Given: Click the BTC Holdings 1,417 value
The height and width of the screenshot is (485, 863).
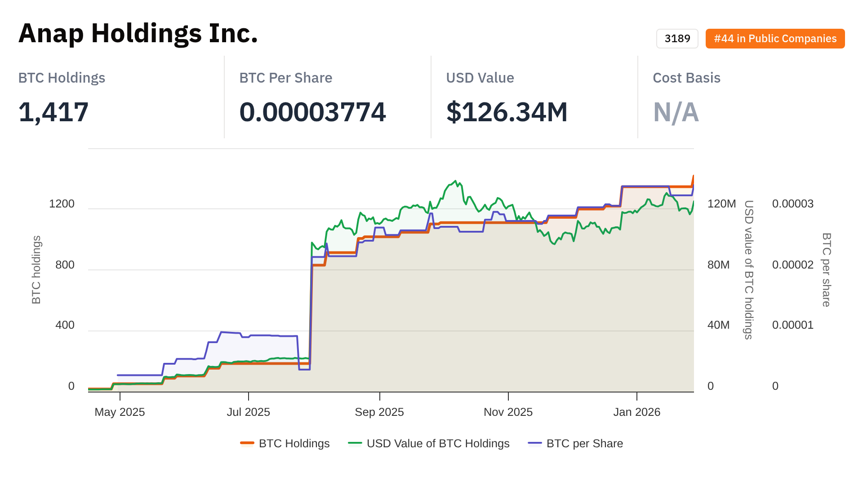Looking at the screenshot, I should (53, 112).
